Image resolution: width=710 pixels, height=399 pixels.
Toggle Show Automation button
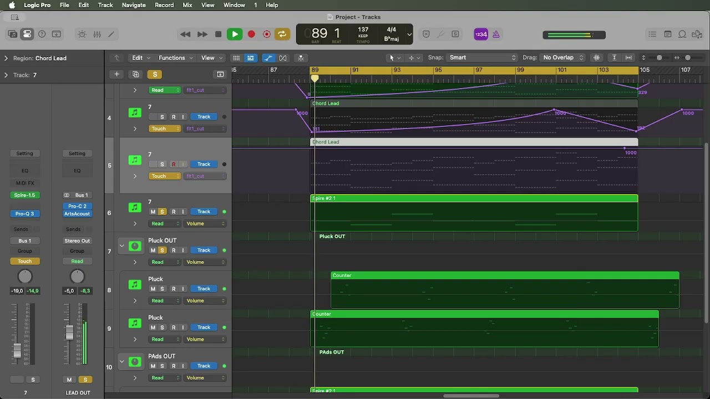click(x=268, y=58)
